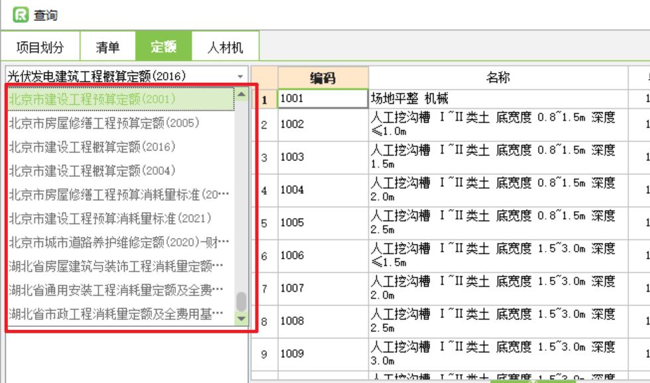Pick 北京市建设工程概算定额(2004) from the list

tap(92, 170)
